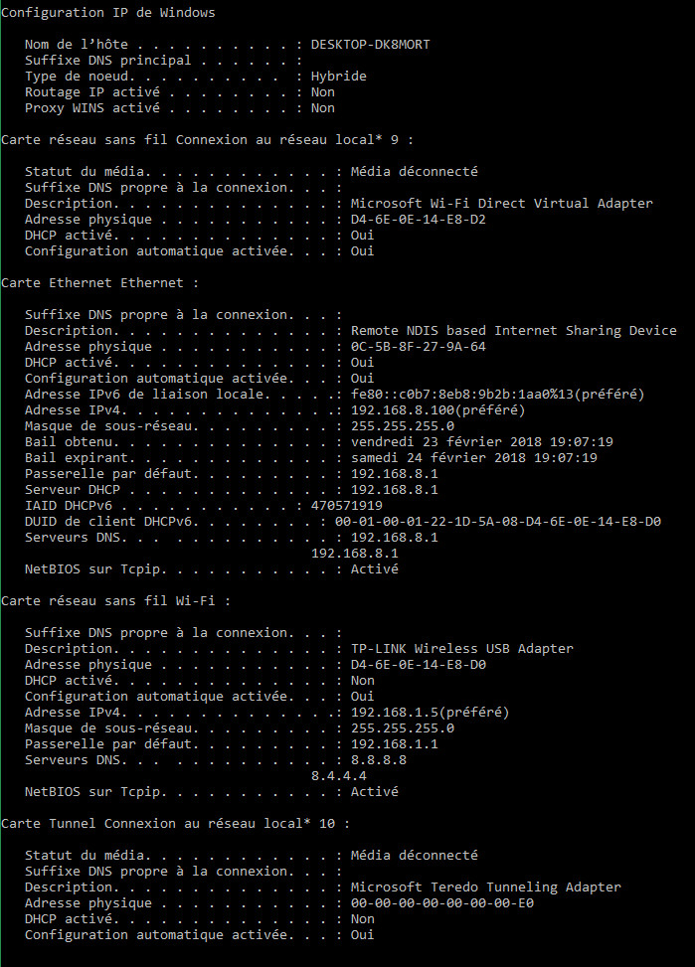Click the Microsoft Teredo Tunneling Adapter description
695x967 pixels.
tap(485, 887)
